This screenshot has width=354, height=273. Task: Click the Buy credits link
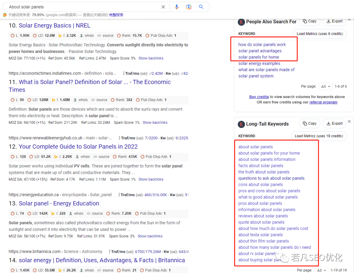[259, 97]
